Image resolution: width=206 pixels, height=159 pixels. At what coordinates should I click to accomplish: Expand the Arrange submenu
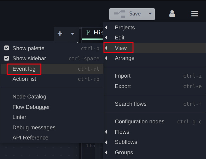click(x=125, y=58)
